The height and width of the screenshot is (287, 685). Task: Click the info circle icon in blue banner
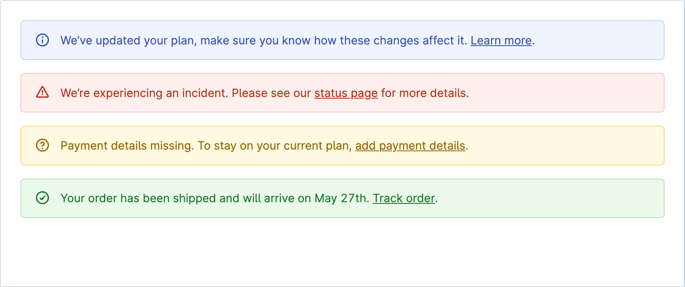[x=42, y=40]
